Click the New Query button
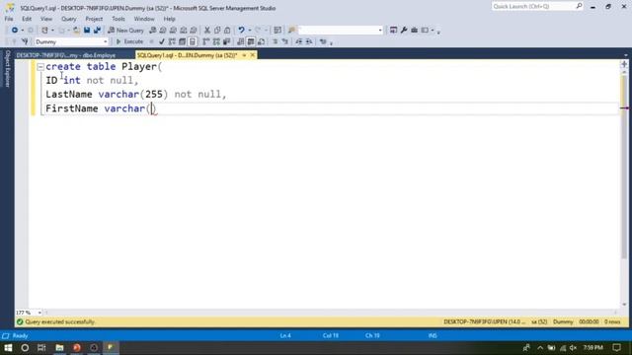Viewport: 632px width, 355px height. click(x=125, y=31)
